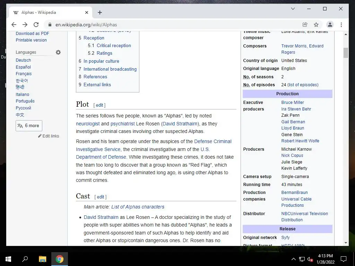Jump to Ratings in the contents

click(104, 53)
